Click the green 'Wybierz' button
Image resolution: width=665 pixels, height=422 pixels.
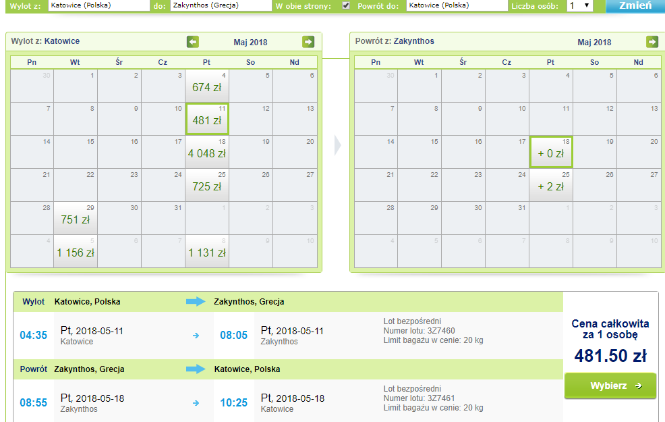point(610,386)
